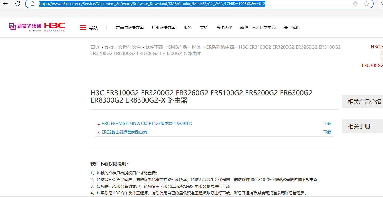Viewport: 383px width, 197px height.
Task: Go to 软件下载 breadcrumb
Action: coord(154,47)
